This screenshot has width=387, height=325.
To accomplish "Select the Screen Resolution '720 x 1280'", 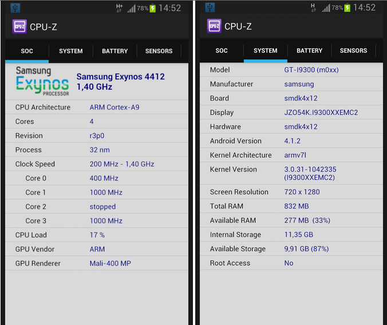I will click(302, 192).
